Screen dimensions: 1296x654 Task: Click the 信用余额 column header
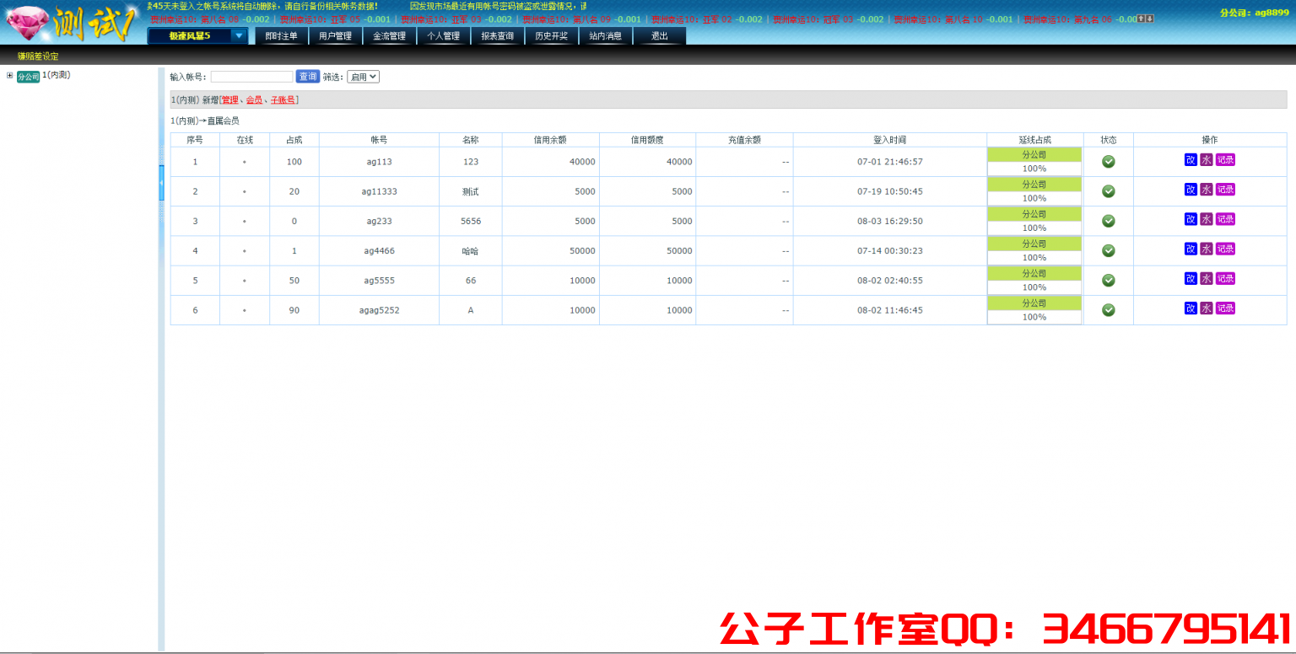550,140
